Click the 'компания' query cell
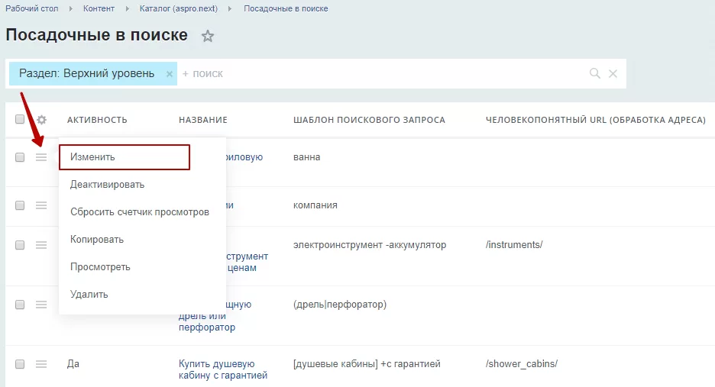 pos(315,205)
